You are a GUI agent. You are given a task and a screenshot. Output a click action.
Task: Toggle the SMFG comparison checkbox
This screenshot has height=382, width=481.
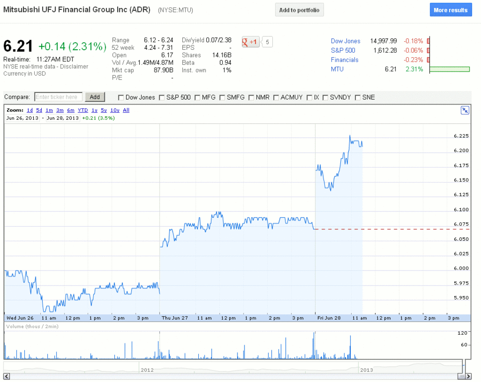coord(222,97)
